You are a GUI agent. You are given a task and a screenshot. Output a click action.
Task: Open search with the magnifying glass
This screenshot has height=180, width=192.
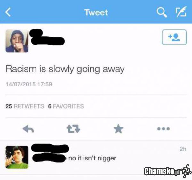pos(162,12)
